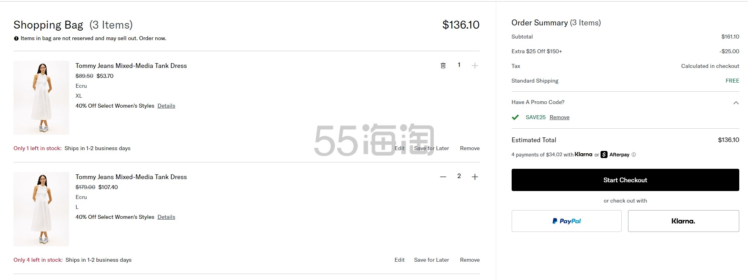Increase quantity of the XL dress
The width and height of the screenshot is (748, 280).
point(475,66)
